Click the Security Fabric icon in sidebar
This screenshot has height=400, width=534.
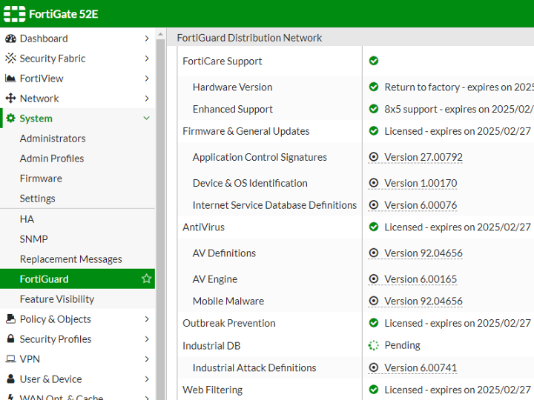coord(10,59)
